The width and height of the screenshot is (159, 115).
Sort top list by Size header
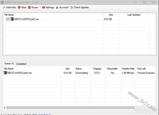(111, 15)
